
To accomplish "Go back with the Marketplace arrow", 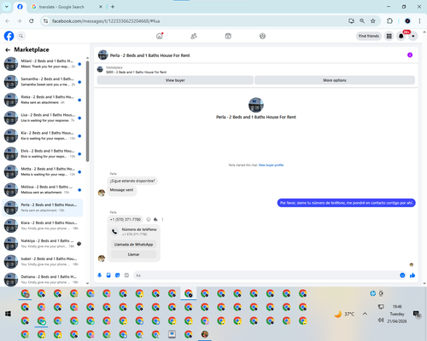I will (x=8, y=50).
